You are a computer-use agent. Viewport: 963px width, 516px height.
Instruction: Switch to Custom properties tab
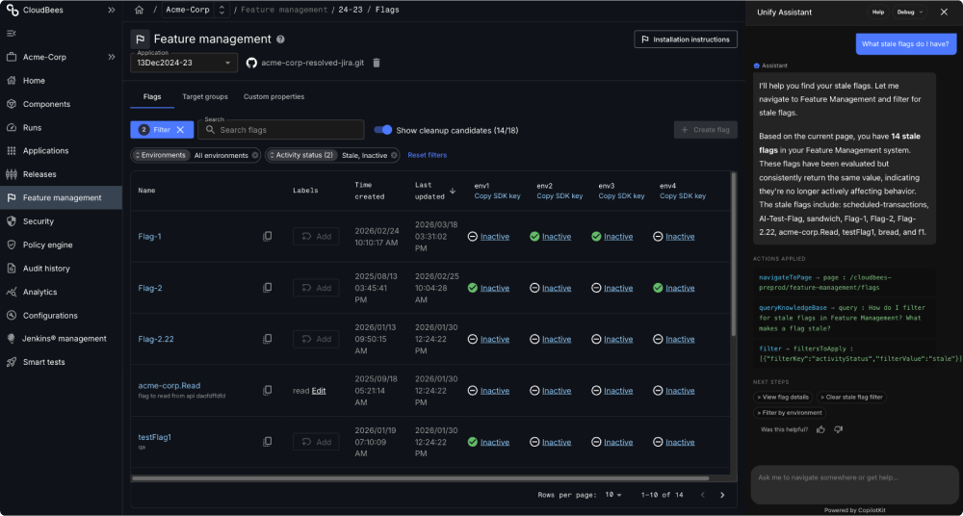click(x=273, y=97)
